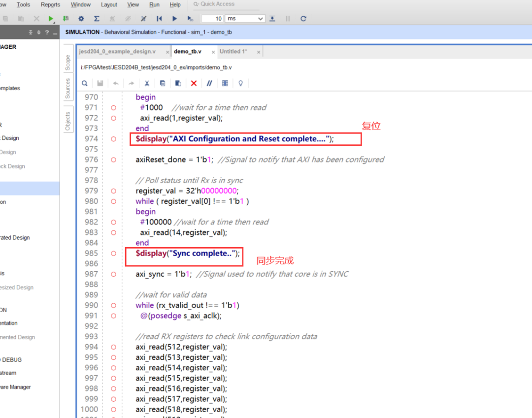Click the red Delete X in editor toolbar
The height and width of the screenshot is (418, 532).
(x=194, y=83)
